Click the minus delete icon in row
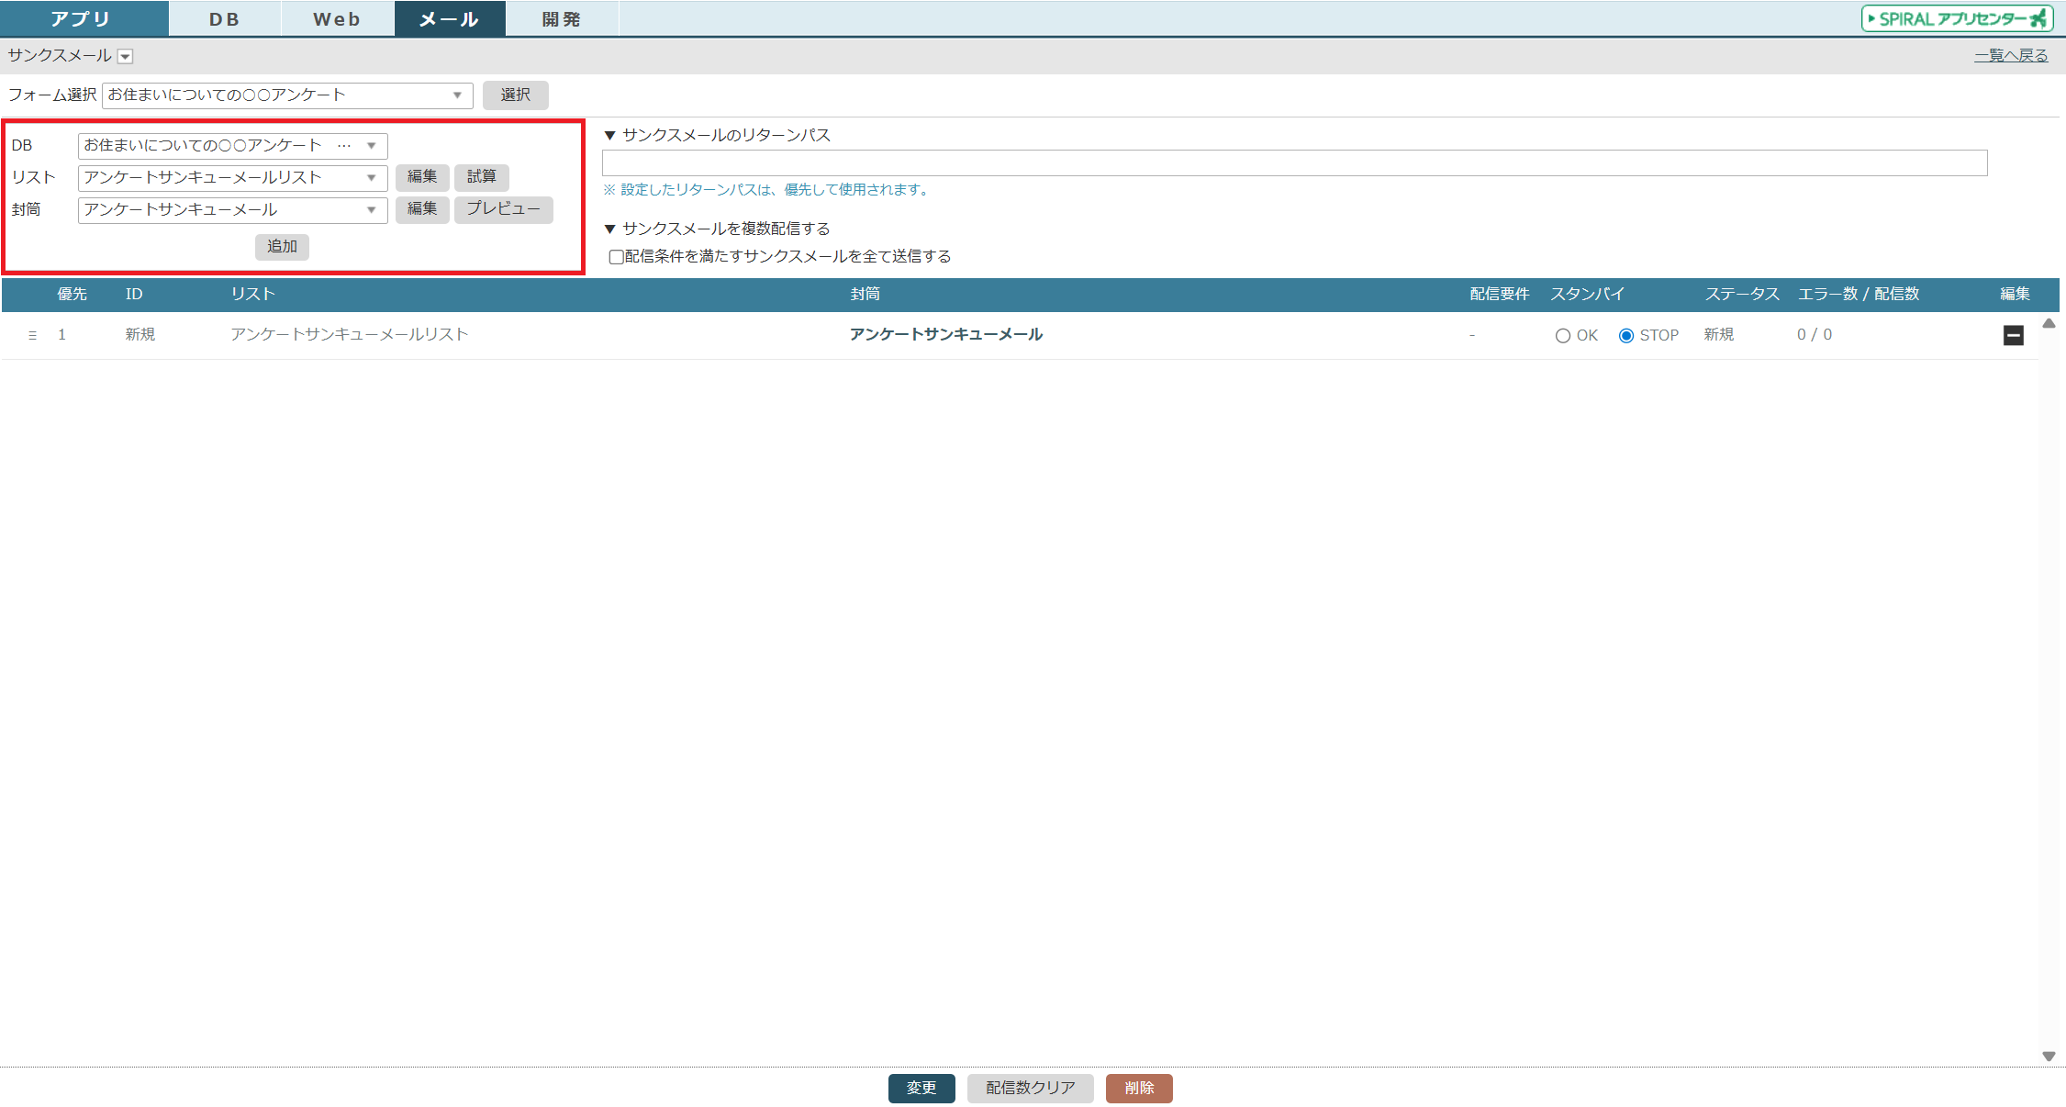2066x1107 pixels. click(x=2013, y=335)
